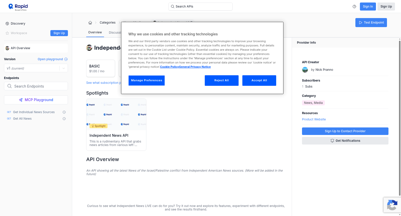The width and height of the screenshot is (401, 216).
Task: Click the sidebar Sign Up button
Action: pos(59,33)
